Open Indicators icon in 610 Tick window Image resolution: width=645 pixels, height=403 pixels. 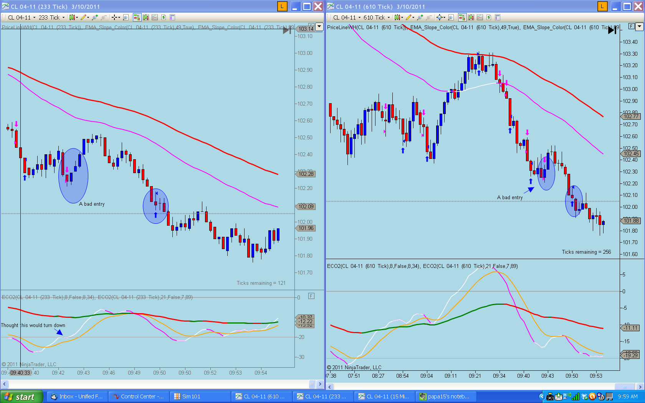(x=480, y=17)
